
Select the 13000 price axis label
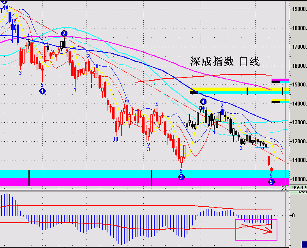(299, 122)
